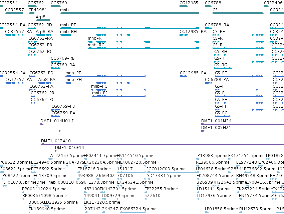
Task: Select the CG6762-PC protein label
Action: pos(43,100)
